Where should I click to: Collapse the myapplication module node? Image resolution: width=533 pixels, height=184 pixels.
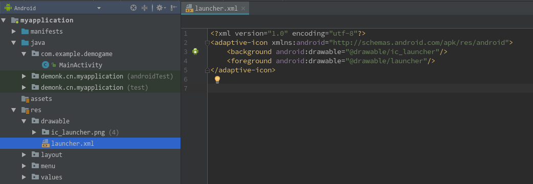click(x=4, y=20)
